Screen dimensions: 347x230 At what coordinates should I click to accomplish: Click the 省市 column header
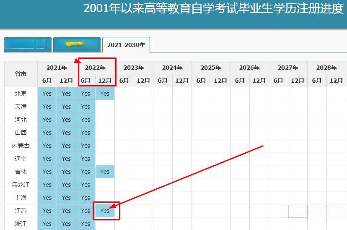(21, 74)
